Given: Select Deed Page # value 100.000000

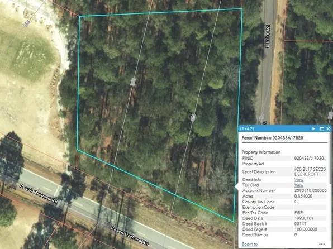Looking at the screenshot, I should (x=306, y=229).
